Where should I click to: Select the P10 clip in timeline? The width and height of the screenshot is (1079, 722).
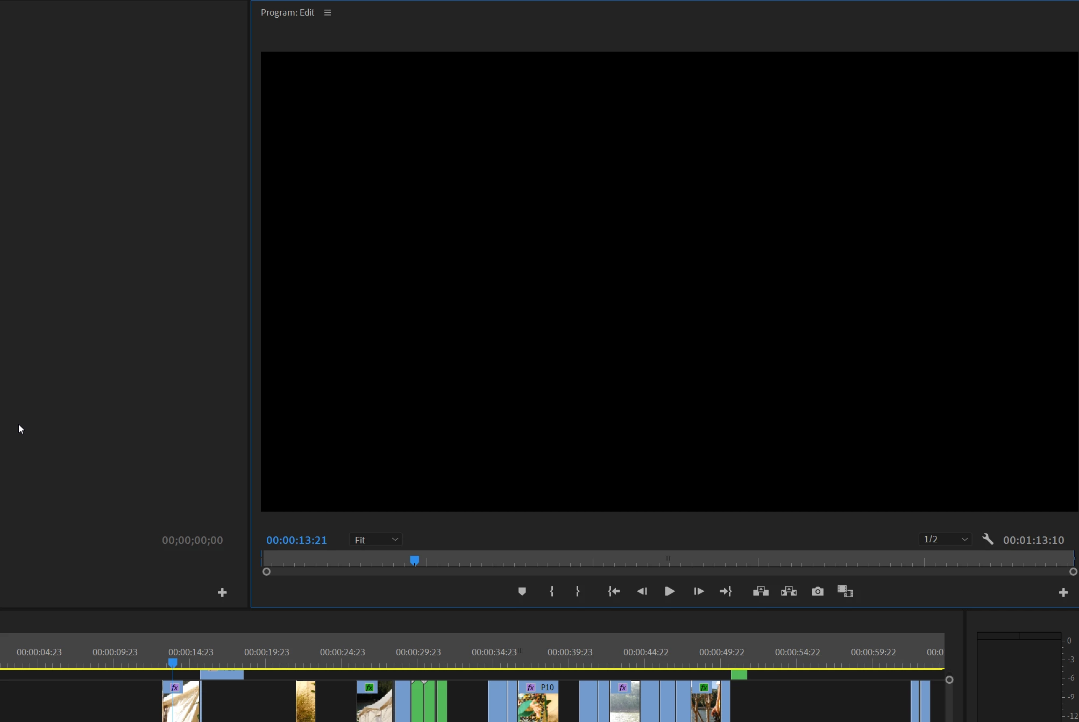pyautogui.click(x=538, y=702)
